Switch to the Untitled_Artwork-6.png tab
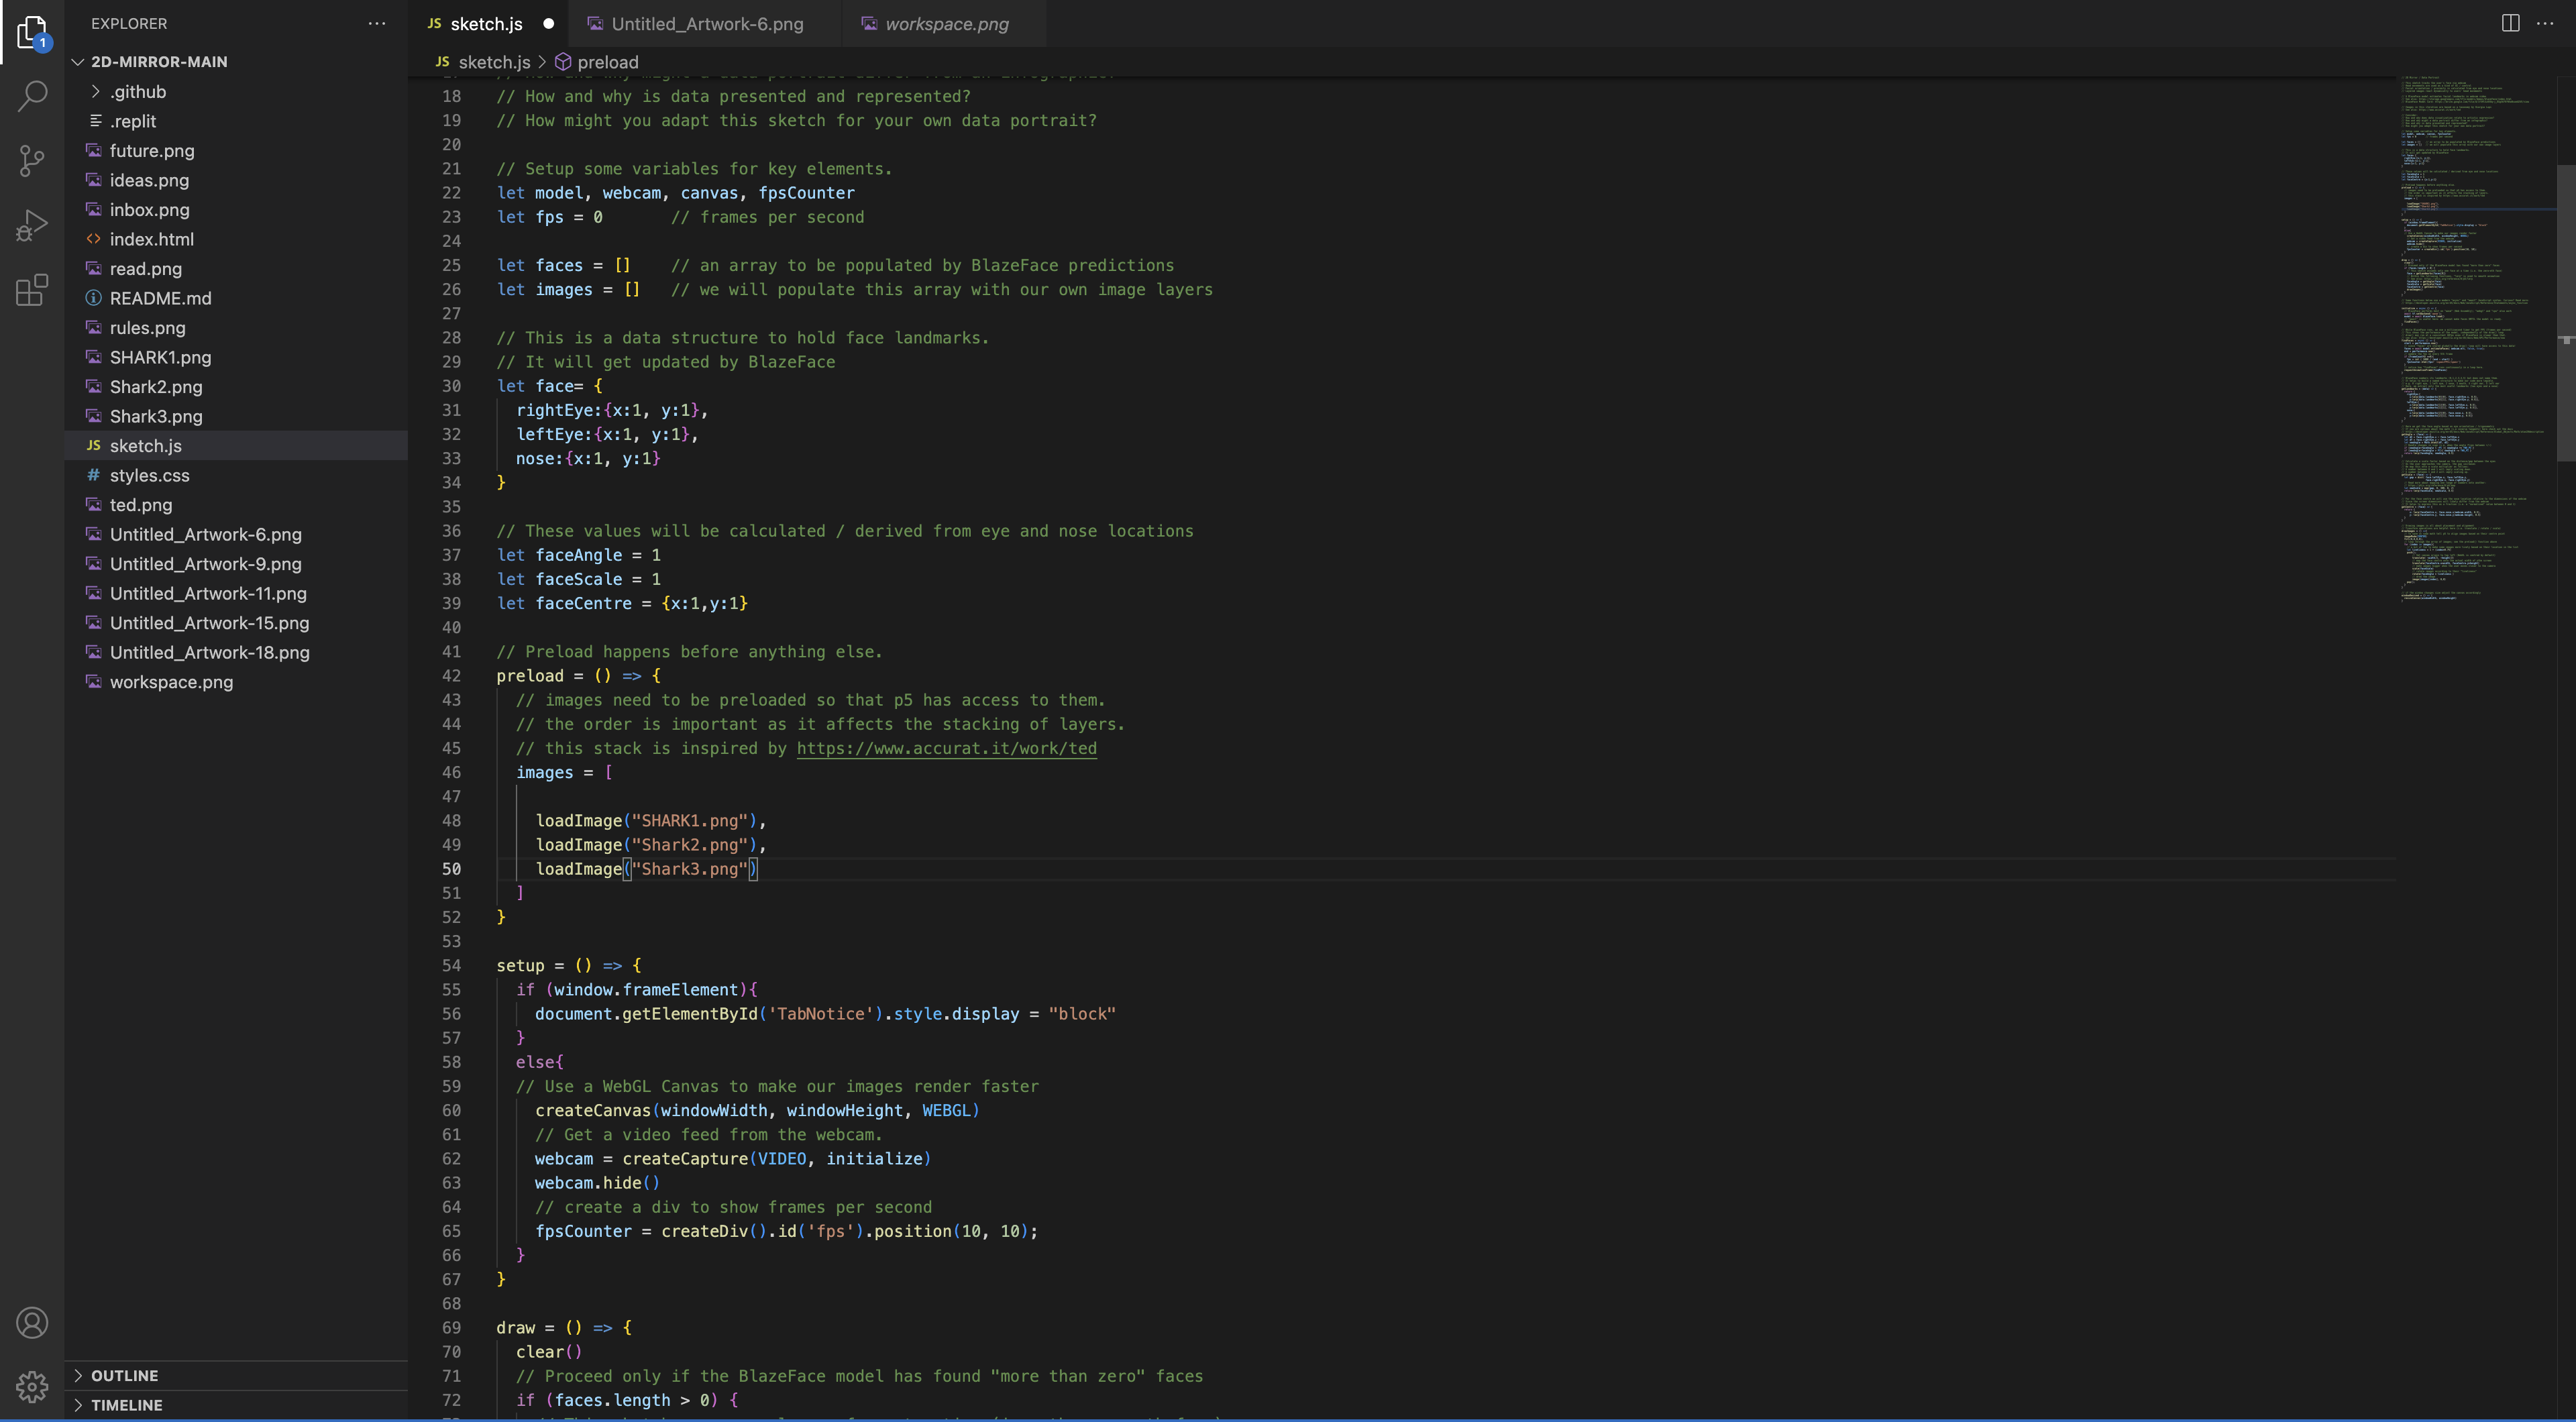 (706, 24)
